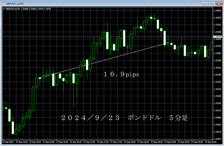
Task: Click the time label 23 Sep 17:00
Action: coord(89,142)
